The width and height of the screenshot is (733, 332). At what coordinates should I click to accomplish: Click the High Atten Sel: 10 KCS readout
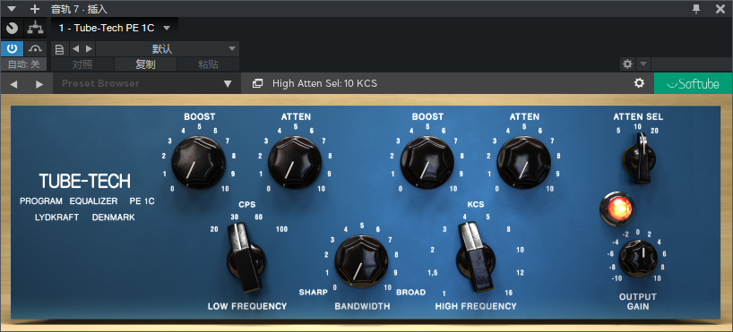pyautogui.click(x=324, y=83)
